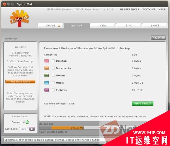Open the SYNC tab
Screen dimensions: 170x146
pos(129,26)
